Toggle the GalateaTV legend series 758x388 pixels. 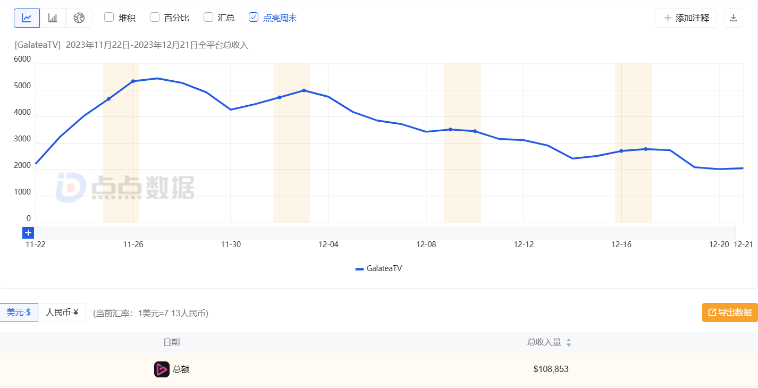coord(378,269)
